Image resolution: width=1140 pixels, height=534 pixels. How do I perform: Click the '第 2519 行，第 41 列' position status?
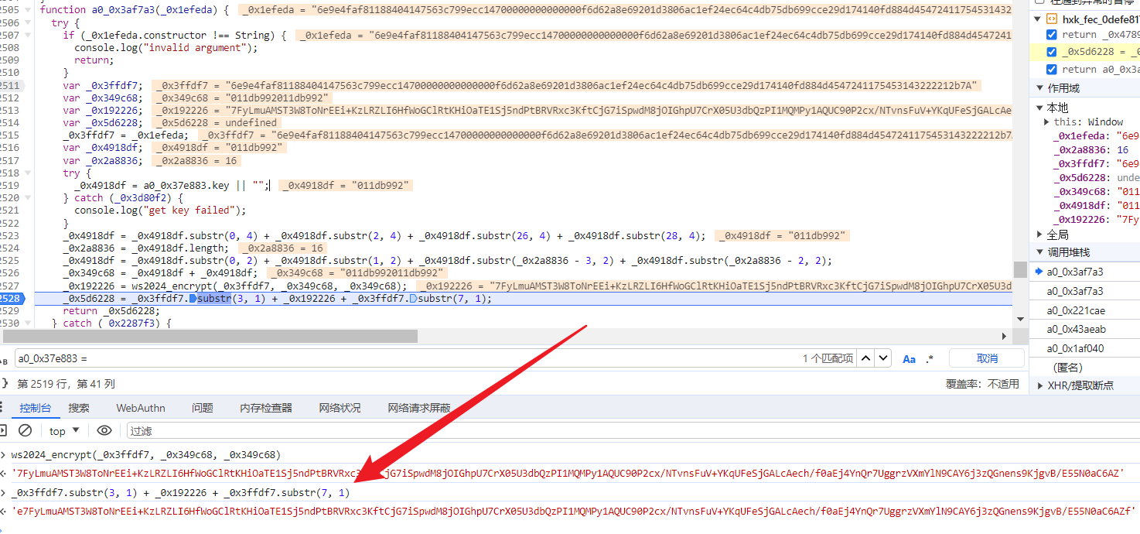(x=66, y=384)
